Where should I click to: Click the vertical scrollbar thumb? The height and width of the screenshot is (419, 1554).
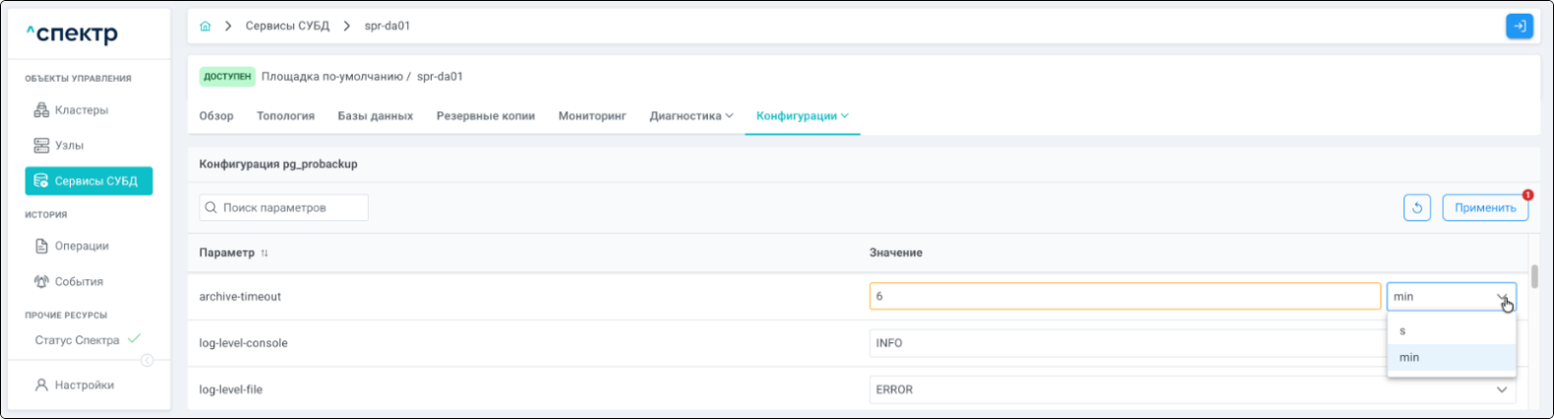(1534, 276)
